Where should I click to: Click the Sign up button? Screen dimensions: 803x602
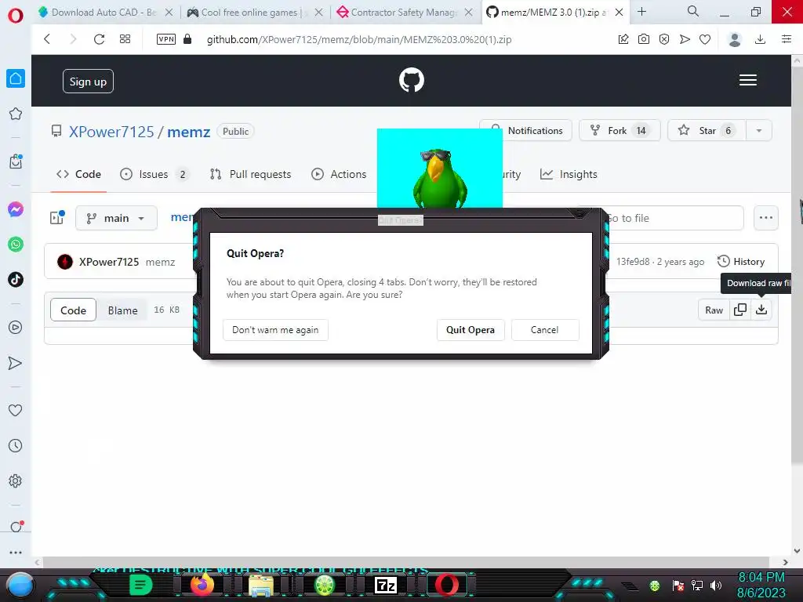click(88, 82)
